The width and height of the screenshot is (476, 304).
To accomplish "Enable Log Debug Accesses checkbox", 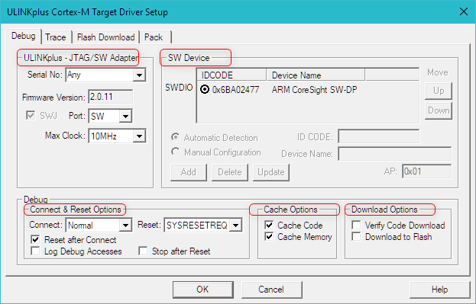I will (x=35, y=251).
